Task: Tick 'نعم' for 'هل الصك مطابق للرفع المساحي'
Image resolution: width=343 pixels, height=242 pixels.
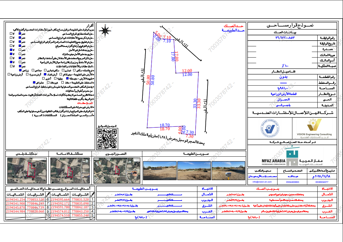Action: [20, 34]
